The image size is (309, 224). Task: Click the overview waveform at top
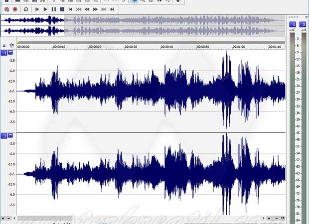point(143,25)
